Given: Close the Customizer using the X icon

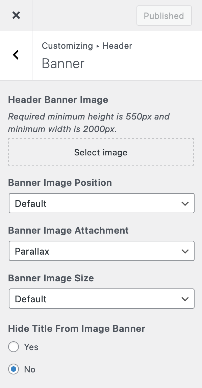Looking at the screenshot, I should (x=16, y=15).
